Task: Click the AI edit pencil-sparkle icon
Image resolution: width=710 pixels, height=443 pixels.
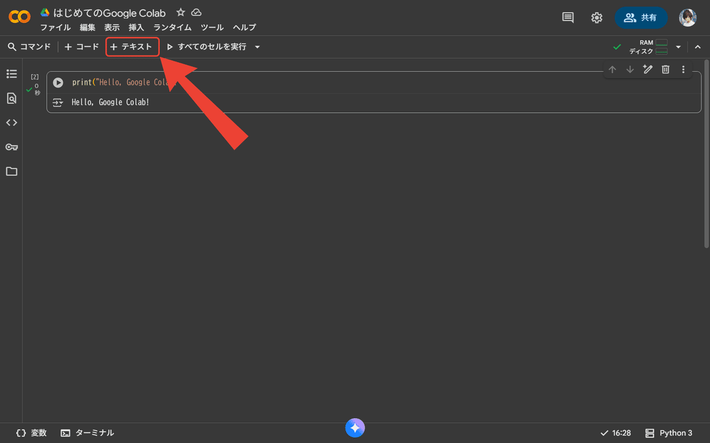Action: point(648,70)
